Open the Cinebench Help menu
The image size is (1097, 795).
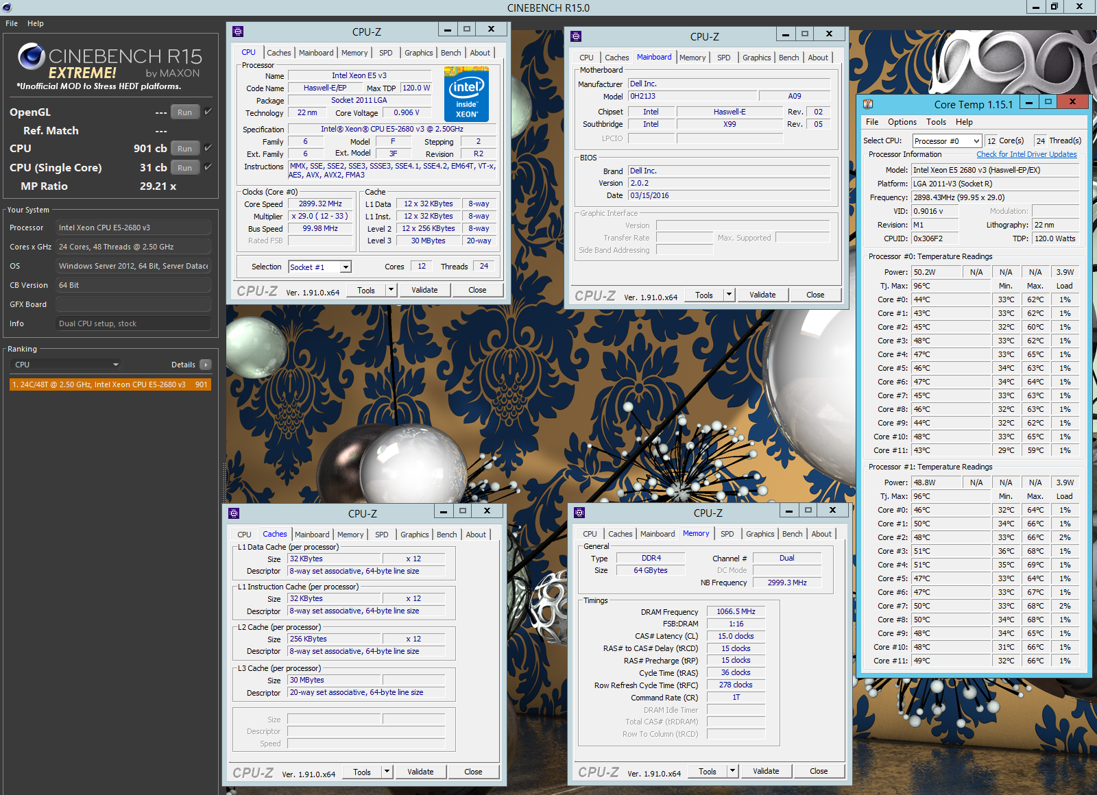[x=36, y=23]
